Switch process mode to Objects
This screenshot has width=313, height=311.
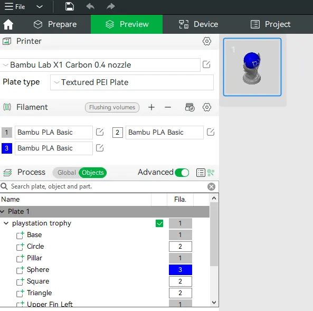92,173
